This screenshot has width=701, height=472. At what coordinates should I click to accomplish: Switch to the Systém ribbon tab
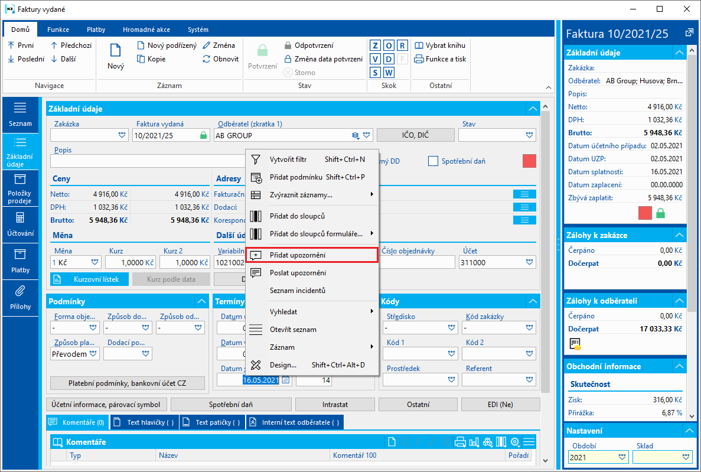point(198,30)
